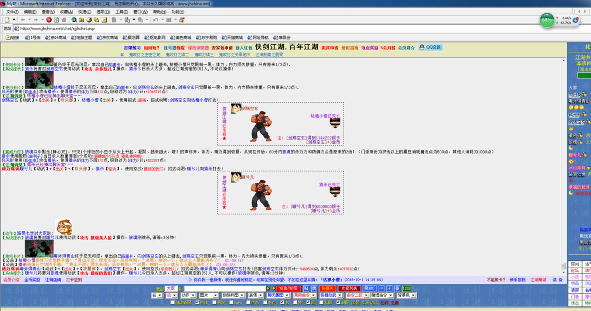Click the 快捷关 orange button
The height and width of the screenshot is (311, 591).
pos(327,288)
